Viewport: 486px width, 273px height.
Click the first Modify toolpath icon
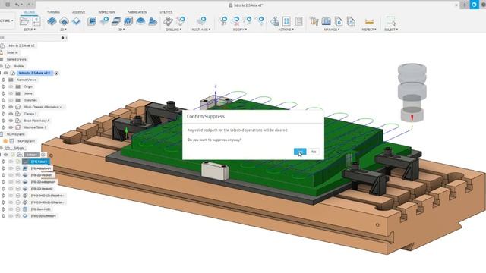(223, 21)
